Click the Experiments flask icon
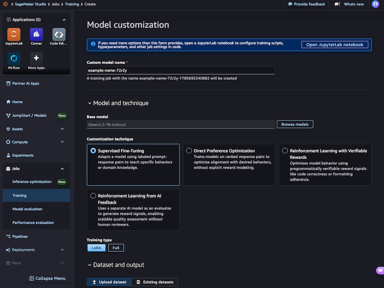This screenshot has width=384, height=288. 9,155
